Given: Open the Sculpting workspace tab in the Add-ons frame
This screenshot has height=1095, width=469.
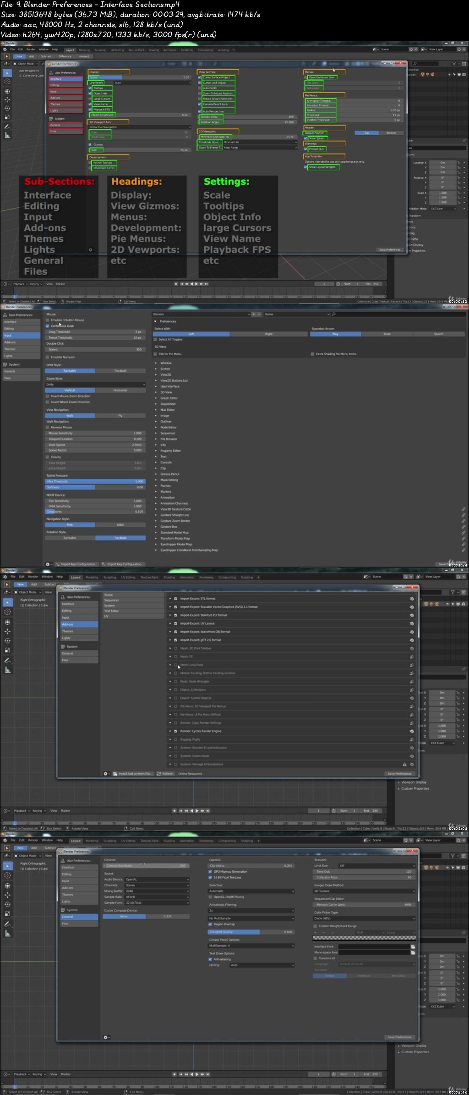Looking at the screenshot, I should [x=110, y=578].
